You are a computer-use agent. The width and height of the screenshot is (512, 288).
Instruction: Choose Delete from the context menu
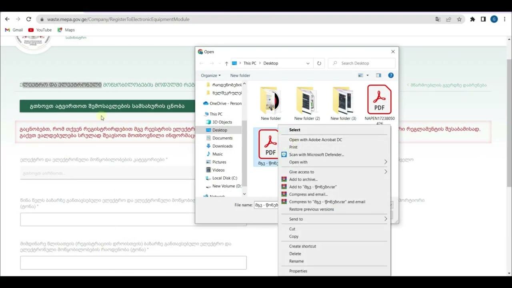coord(295,254)
